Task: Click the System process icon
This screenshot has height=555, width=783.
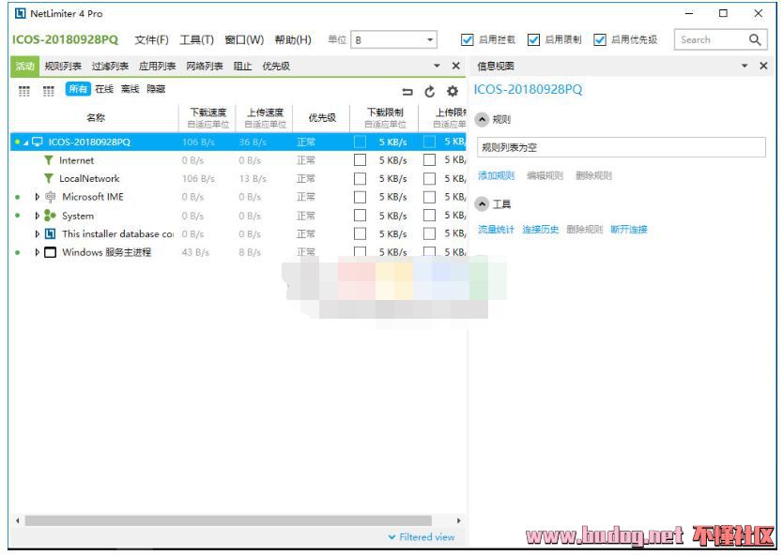Action: click(x=50, y=216)
